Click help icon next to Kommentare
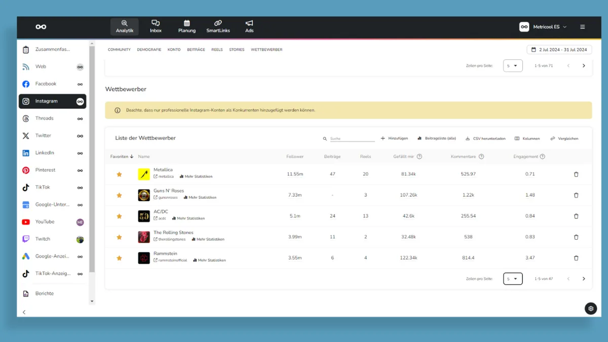608x342 pixels. click(481, 157)
